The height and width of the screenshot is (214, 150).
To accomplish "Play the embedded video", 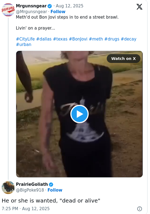I will (79, 114).
